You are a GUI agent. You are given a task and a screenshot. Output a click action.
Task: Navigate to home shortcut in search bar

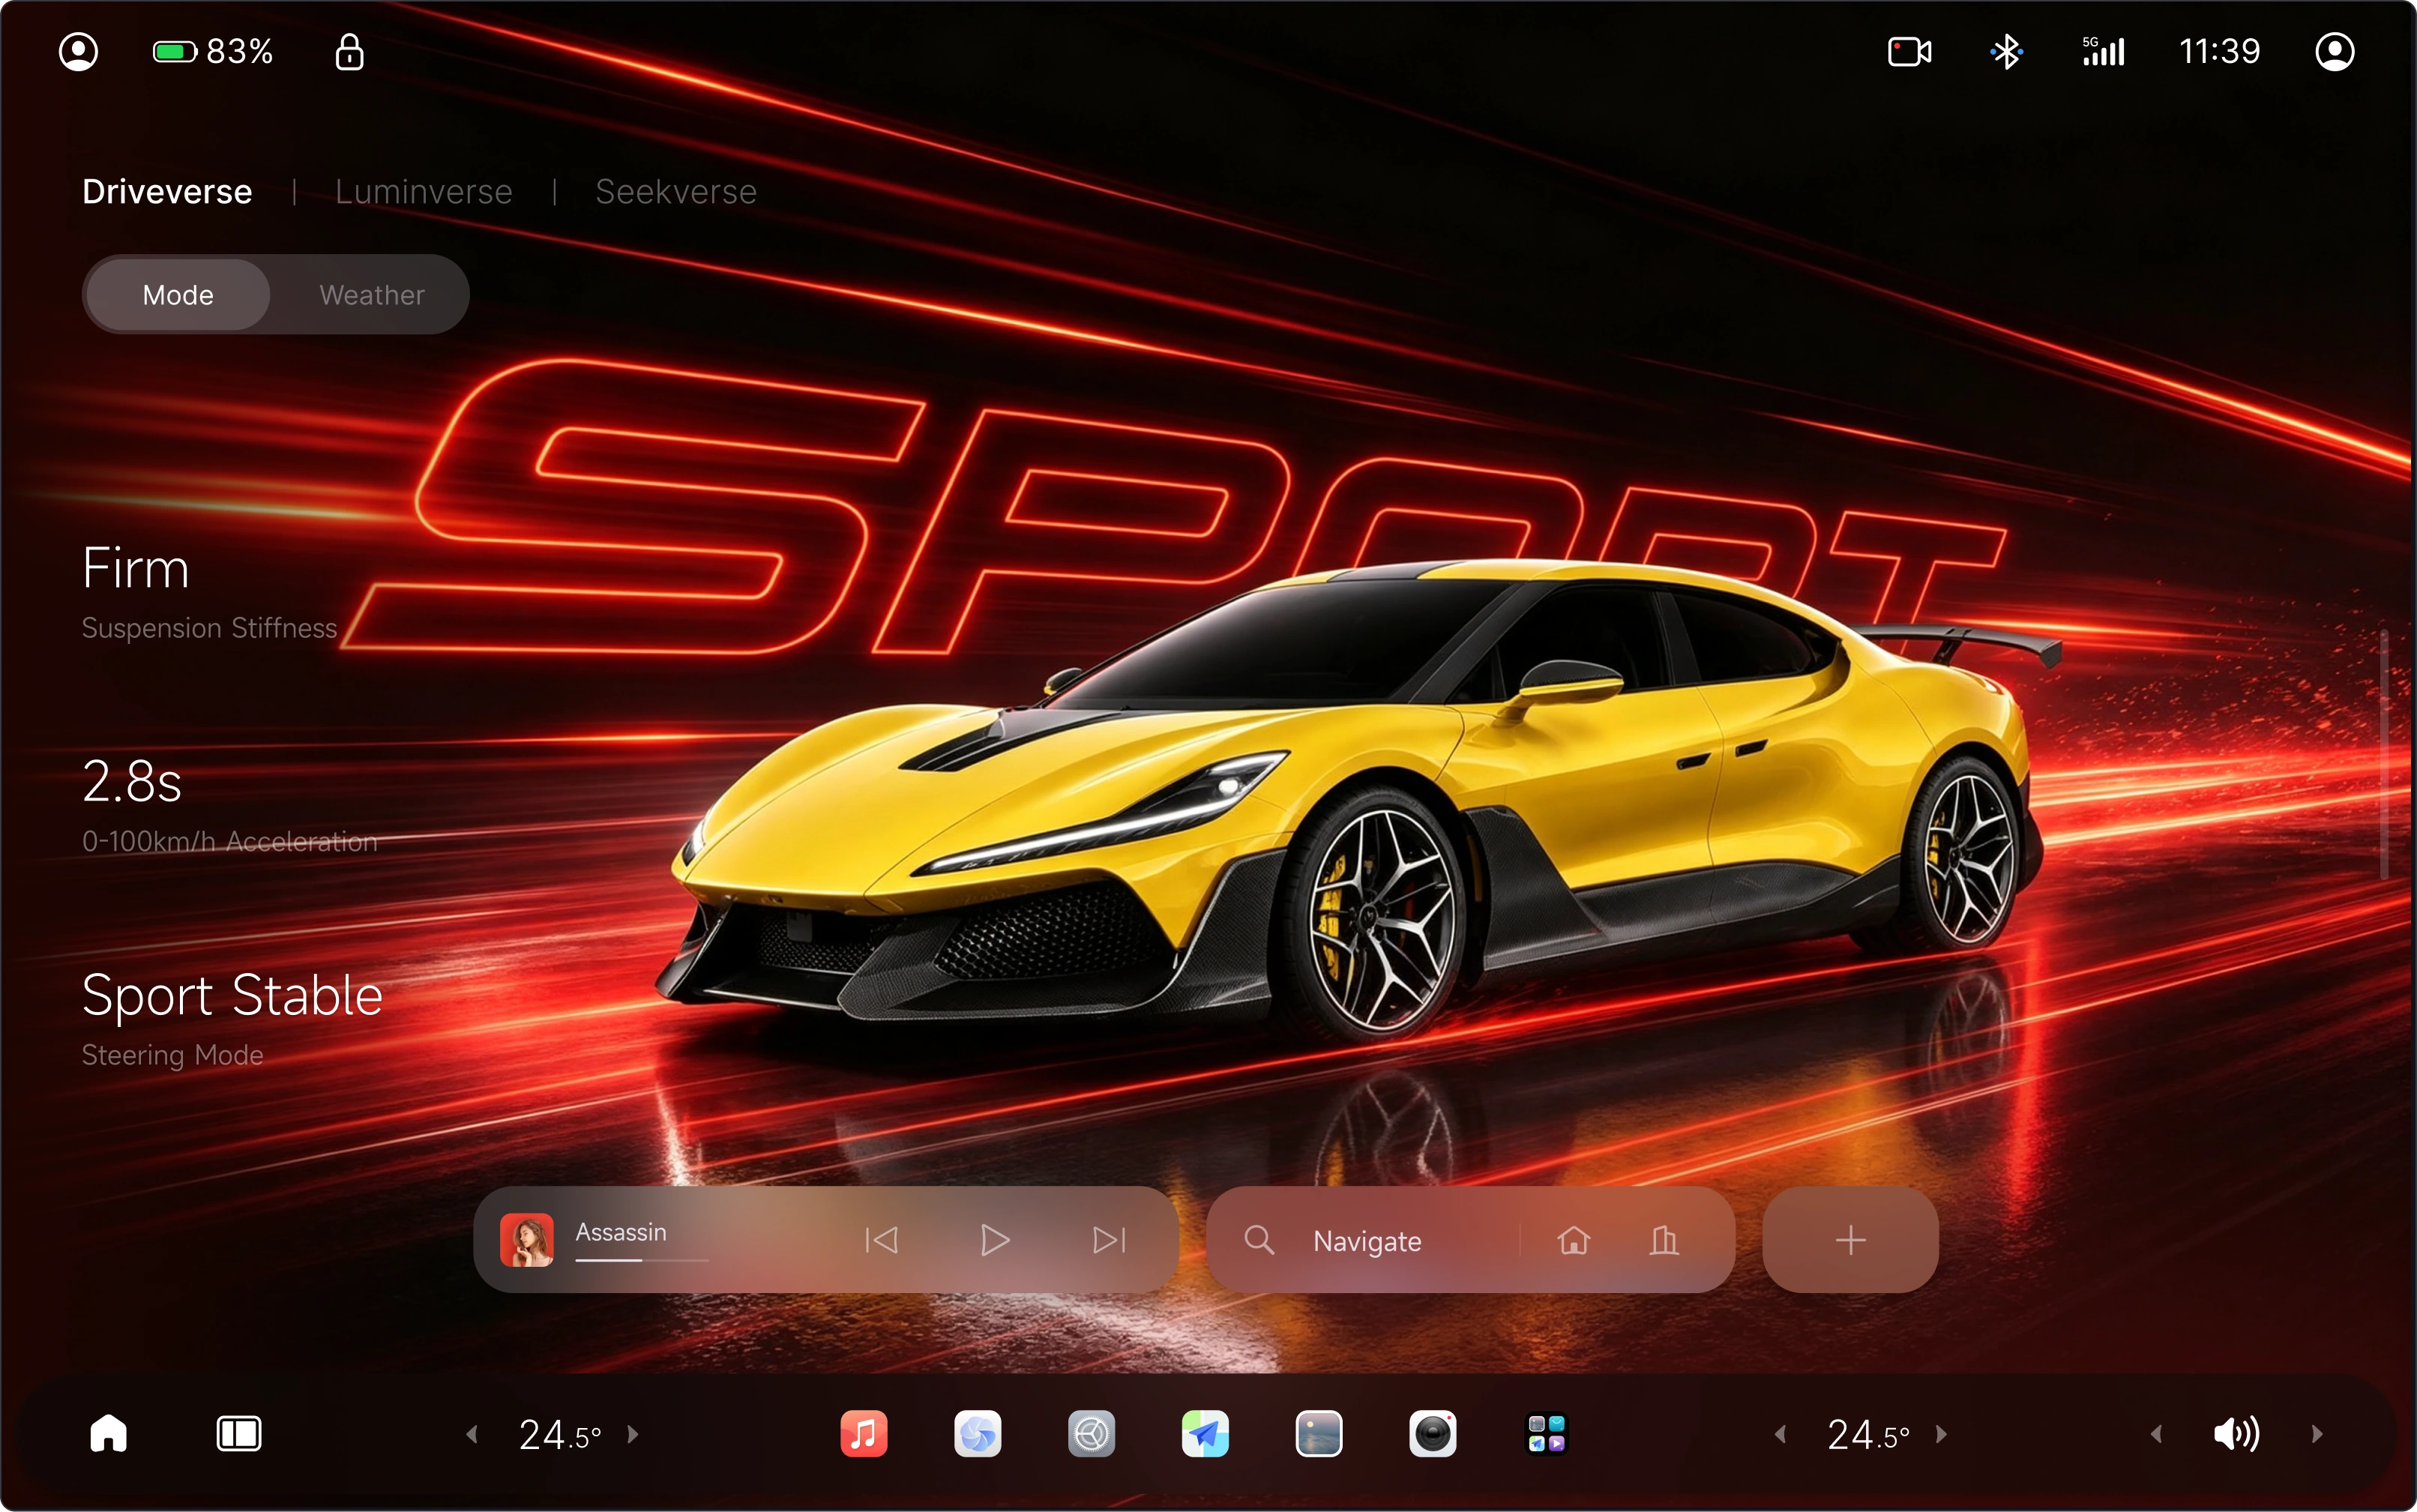[x=1573, y=1240]
